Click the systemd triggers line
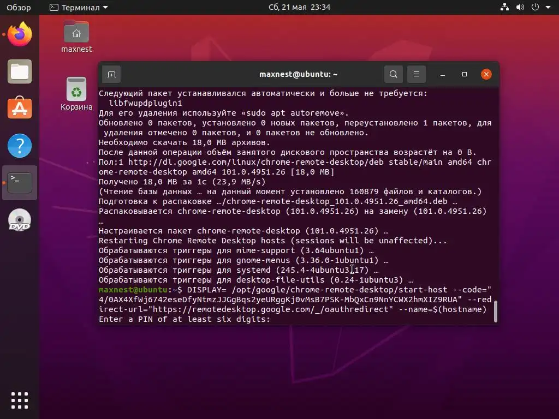This screenshot has width=559, height=419. (239, 270)
